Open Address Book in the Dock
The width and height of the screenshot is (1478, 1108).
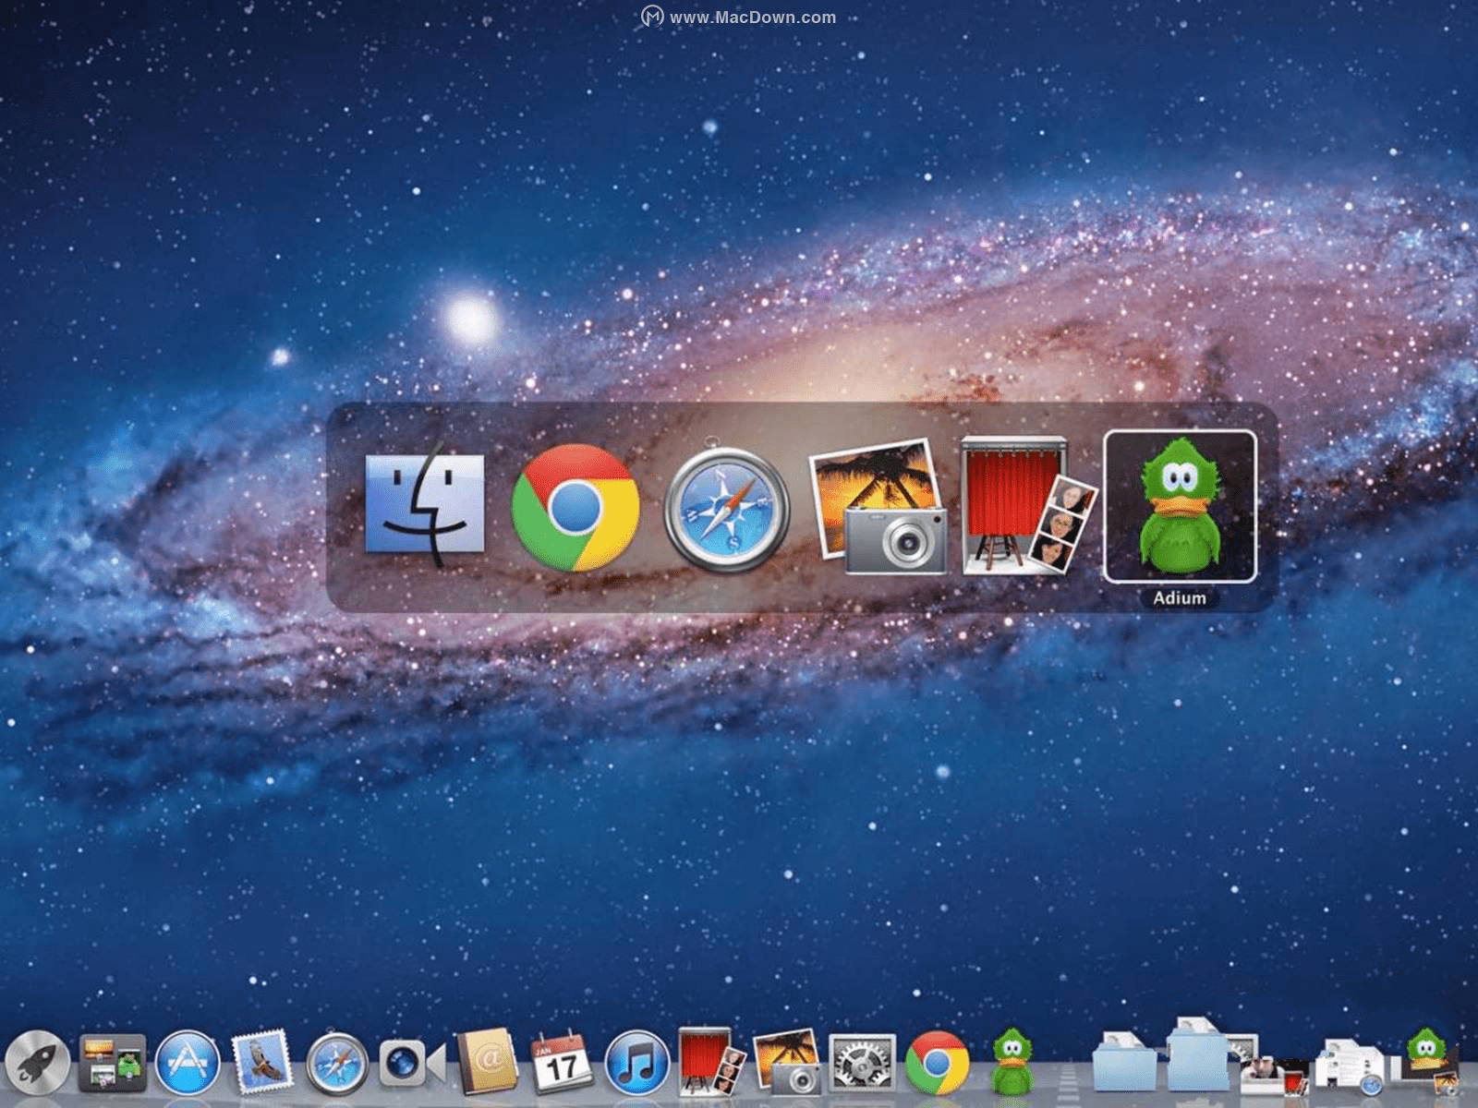coord(488,1063)
